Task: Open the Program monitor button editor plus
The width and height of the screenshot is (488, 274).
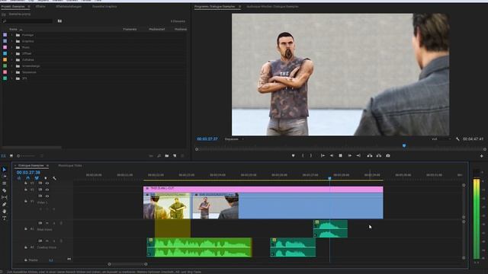Action: [481, 156]
